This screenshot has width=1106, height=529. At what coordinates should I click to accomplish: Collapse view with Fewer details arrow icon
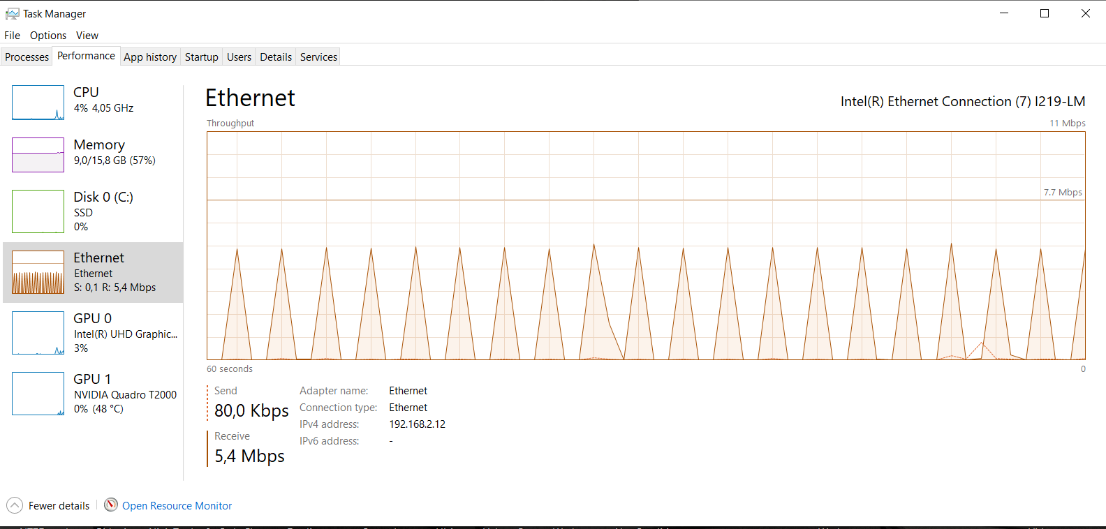(x=15, y=505)
